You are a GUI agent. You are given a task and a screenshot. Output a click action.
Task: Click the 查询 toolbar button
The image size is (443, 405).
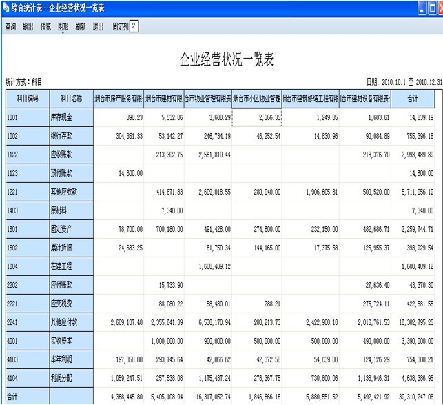tap(10, 27)
